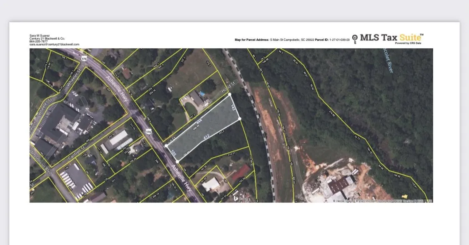The width and height of the screenshot is (469, 245).
Task: Select the 412 parcel dimension label
Action: coord(206,136)
